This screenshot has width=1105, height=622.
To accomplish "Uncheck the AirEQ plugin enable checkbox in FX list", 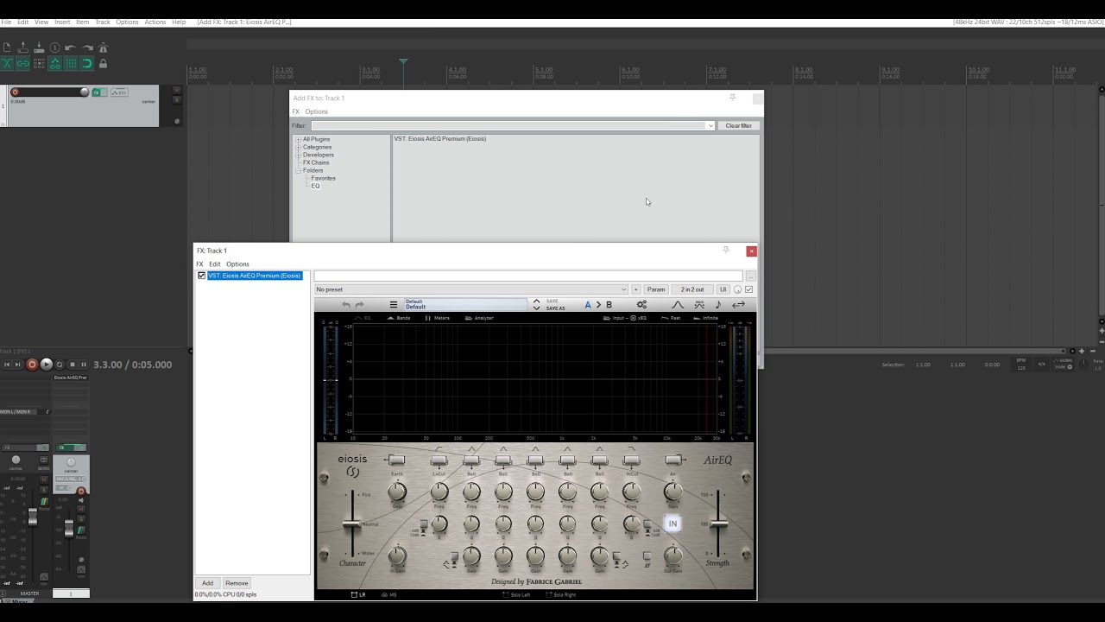I will point(202,276).
